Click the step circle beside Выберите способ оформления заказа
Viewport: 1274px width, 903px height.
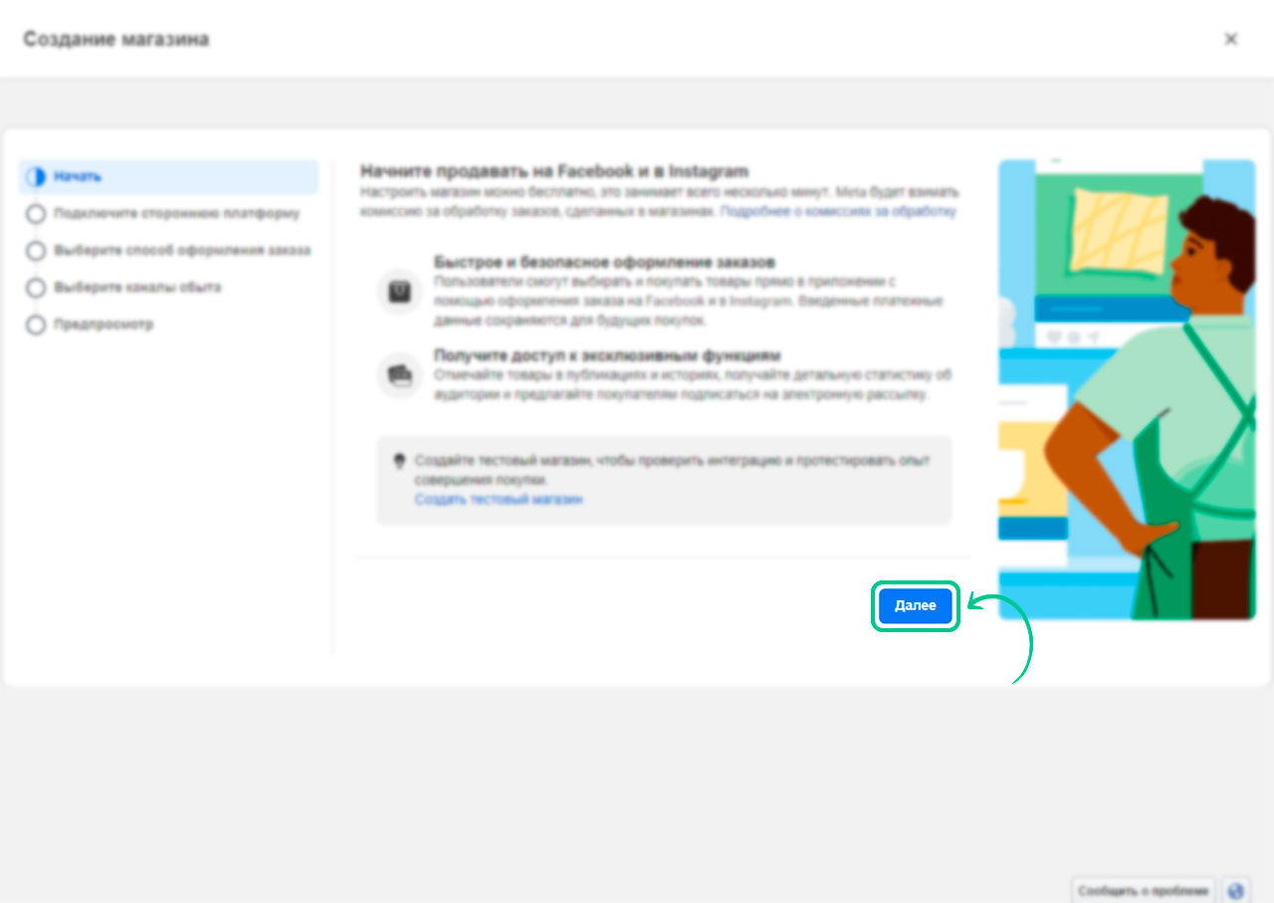pos(36,251)
